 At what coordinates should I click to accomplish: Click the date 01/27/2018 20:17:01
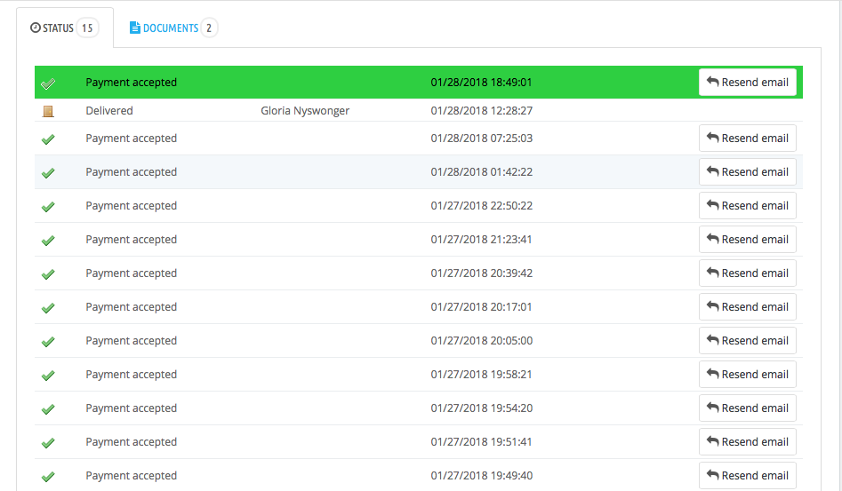click(x=481, y=307)
